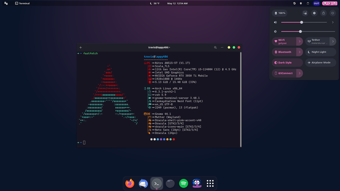The image size is (340, 191).
Task: Click the volume slider
Action: pyautogui.click(x=304, y=22)
